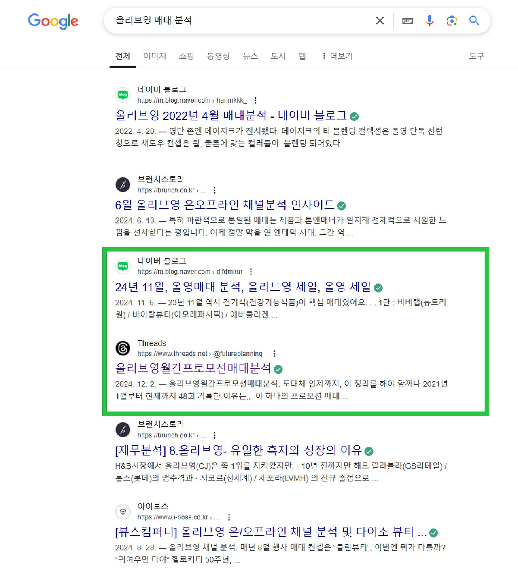
Task: Open options menu for 재무분석 result
Action: (214, 435)
